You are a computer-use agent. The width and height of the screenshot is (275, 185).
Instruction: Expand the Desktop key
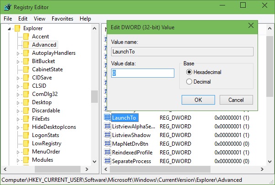(x=18, y=103)
